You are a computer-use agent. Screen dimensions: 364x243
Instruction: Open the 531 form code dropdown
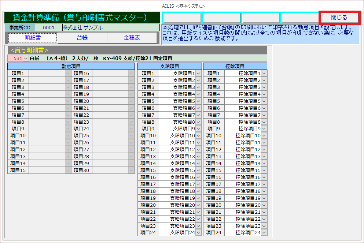coord(25,59)
